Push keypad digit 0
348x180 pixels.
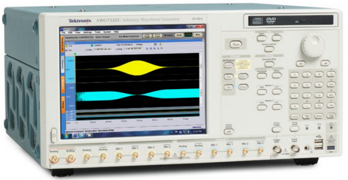pos(295,107)
